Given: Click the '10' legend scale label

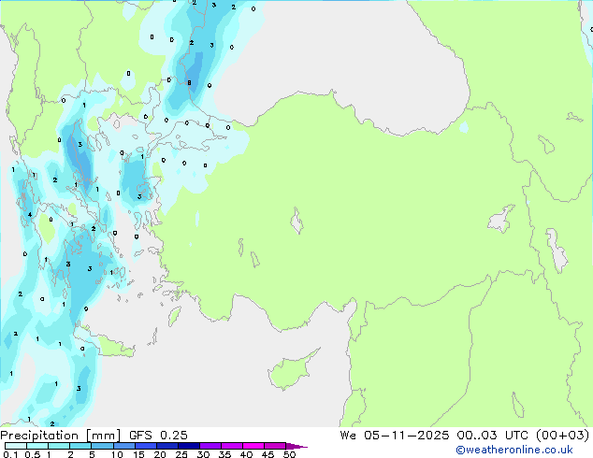Looking at the screenshot, I should click(117, 454).
